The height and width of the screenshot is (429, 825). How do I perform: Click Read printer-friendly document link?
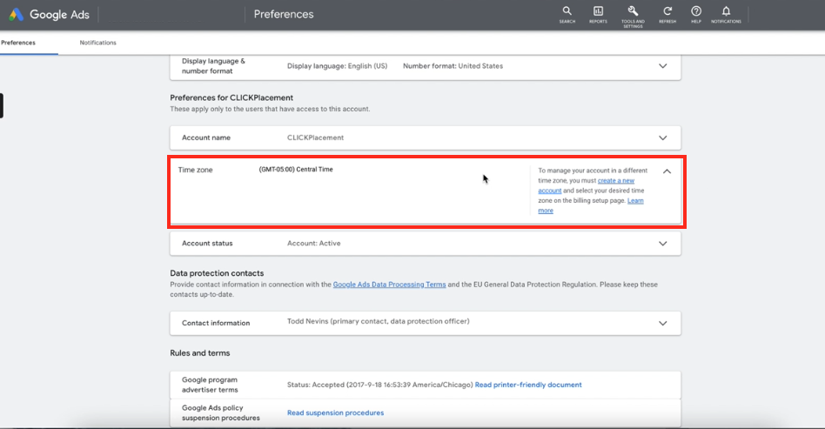(x=528, y=385)
